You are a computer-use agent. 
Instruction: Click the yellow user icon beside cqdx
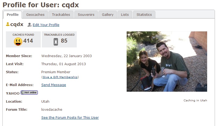pos(8,24)
